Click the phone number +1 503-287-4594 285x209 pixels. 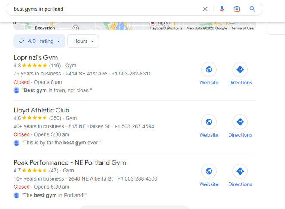click(x=134, y=126)
